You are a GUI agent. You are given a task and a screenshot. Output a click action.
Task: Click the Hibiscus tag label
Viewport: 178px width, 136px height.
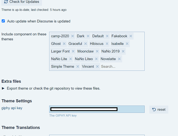tap(97, 44)
